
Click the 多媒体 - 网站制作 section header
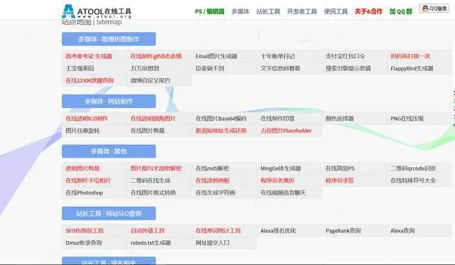click(109, 102)
